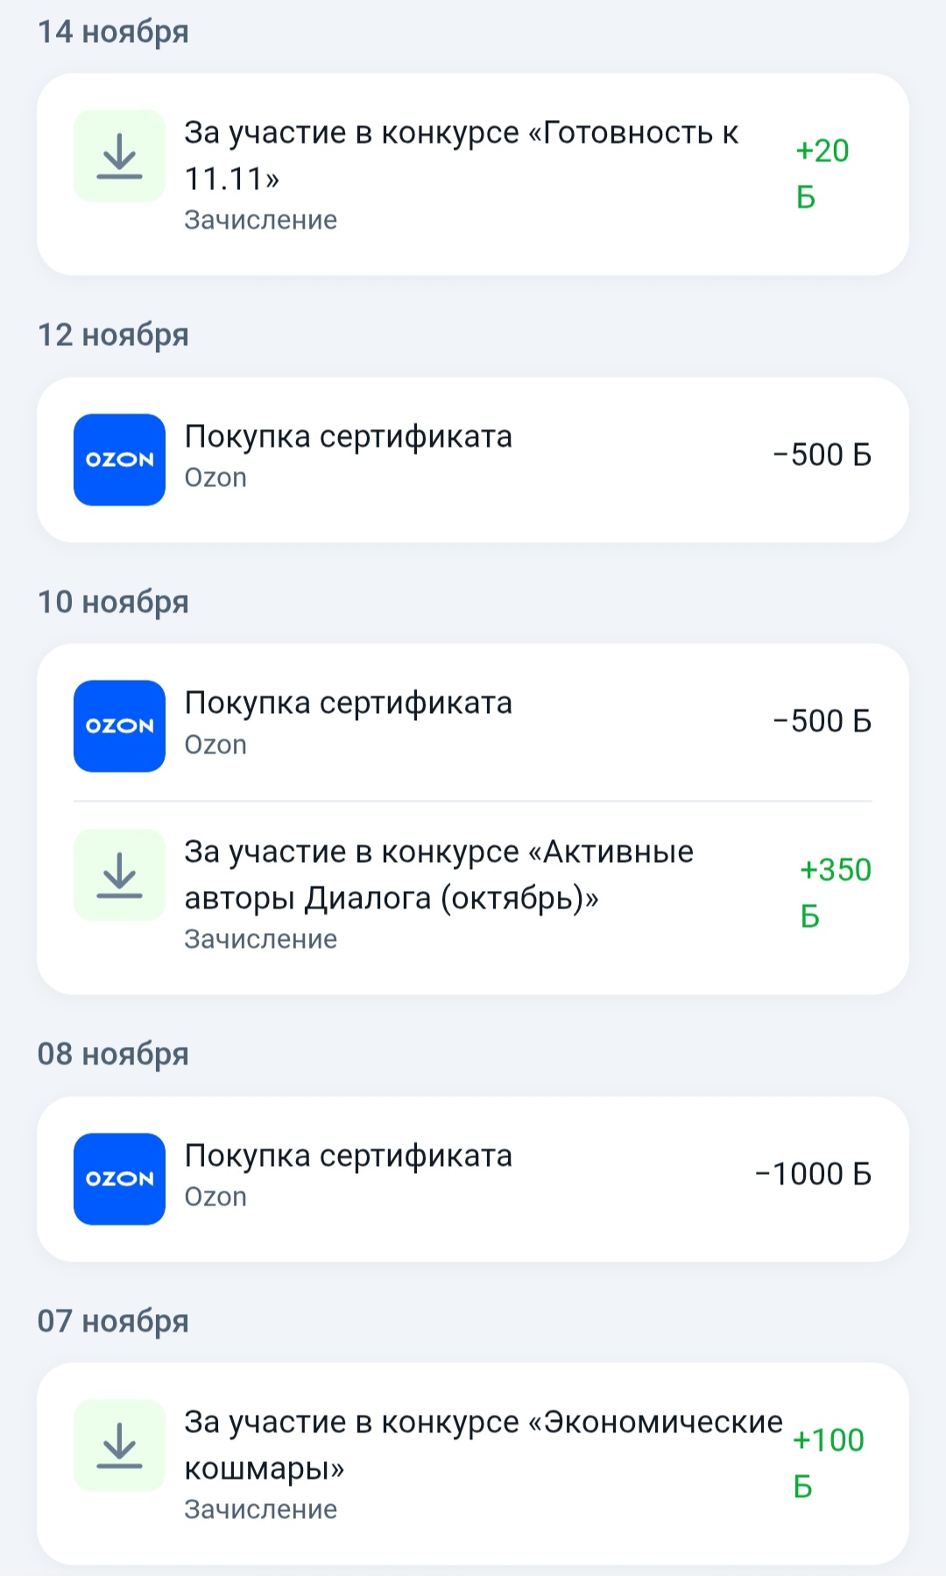
Task: Click the +100 Б credited amount
Action: point(828,1463)
